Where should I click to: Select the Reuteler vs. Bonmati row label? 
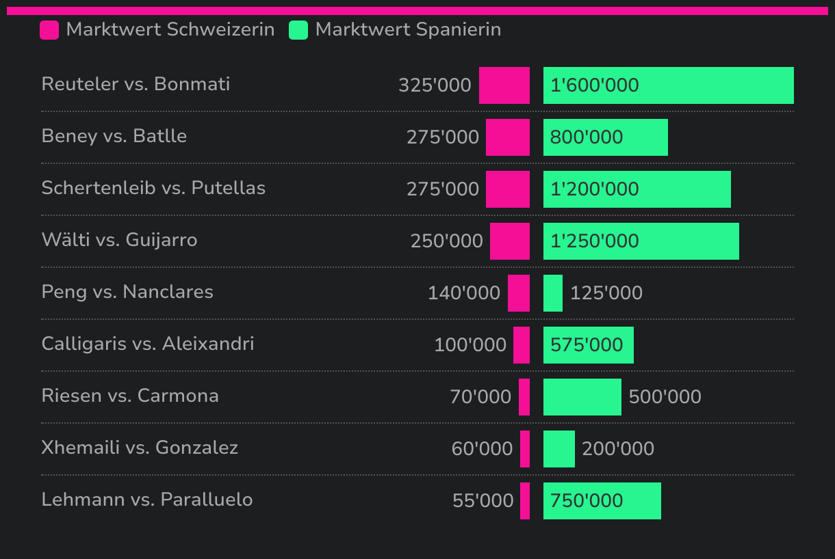136,84
